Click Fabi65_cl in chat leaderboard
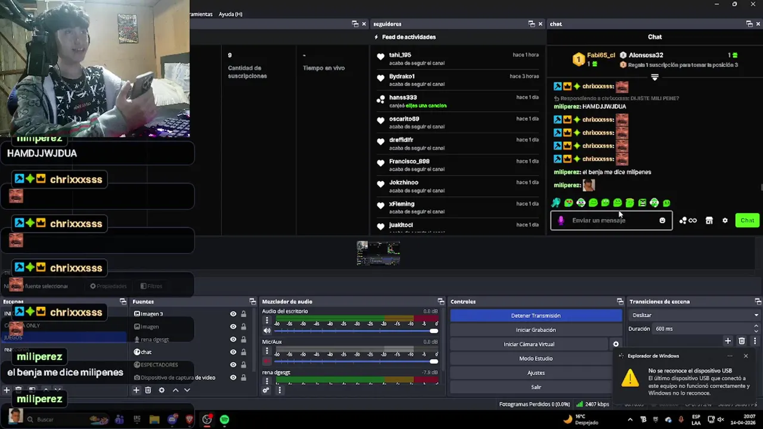 click(601, 55)
